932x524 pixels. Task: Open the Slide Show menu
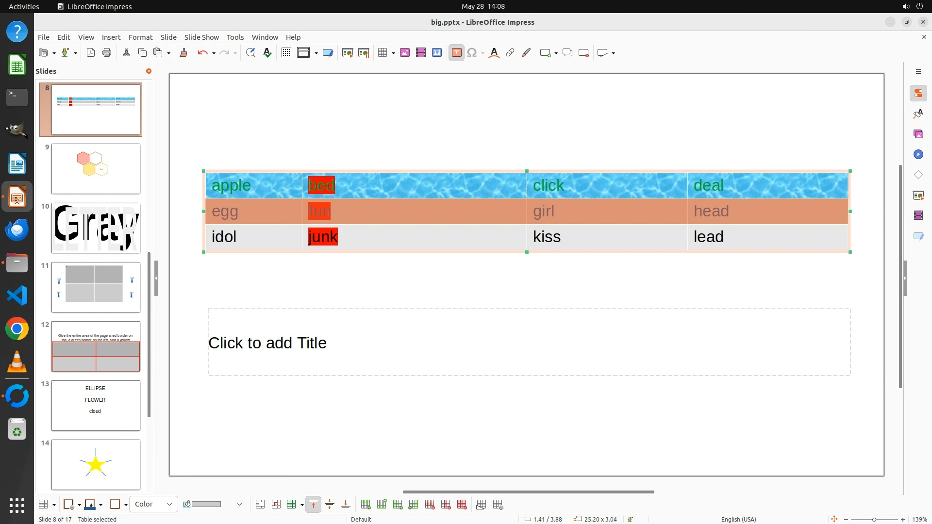201,37
